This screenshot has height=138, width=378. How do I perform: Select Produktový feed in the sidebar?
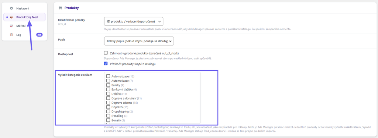click(x=25, y=17)
